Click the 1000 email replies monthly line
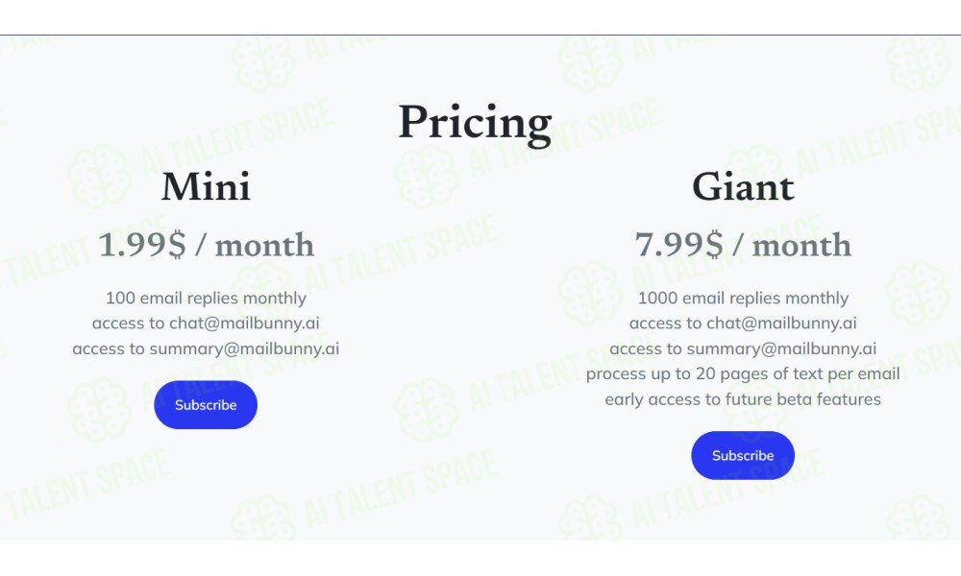 (743, 299)
